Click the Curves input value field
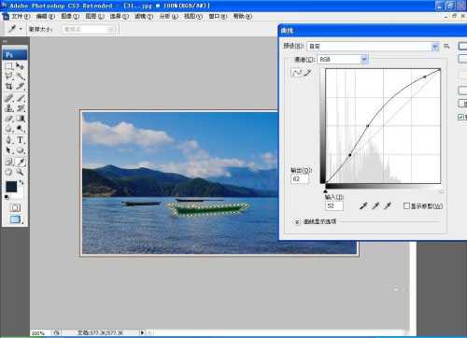This screenshot has width=467, height=338. point(334,205)
